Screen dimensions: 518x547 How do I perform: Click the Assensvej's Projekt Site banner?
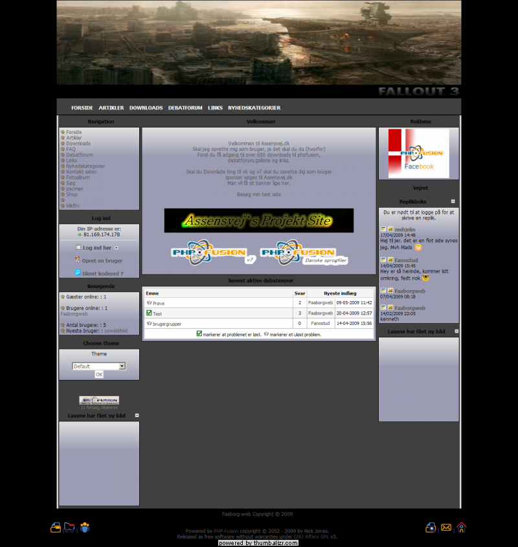pos(258,221)
